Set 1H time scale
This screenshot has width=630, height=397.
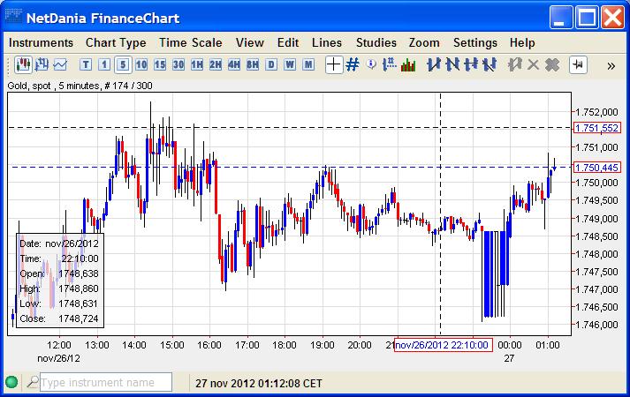(197, 64)
